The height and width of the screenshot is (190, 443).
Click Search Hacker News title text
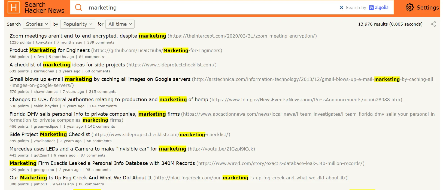[44, 8]
